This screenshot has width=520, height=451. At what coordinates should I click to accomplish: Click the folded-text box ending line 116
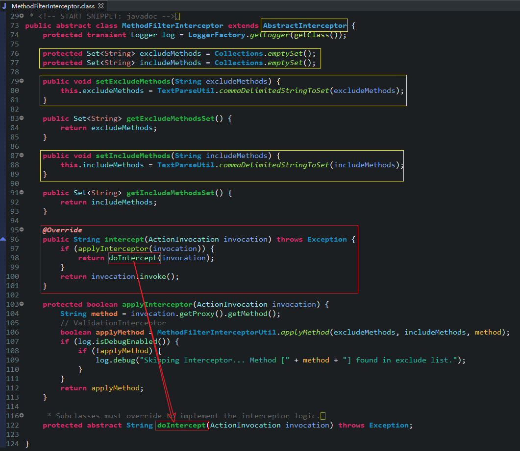(x=323, y=416)
